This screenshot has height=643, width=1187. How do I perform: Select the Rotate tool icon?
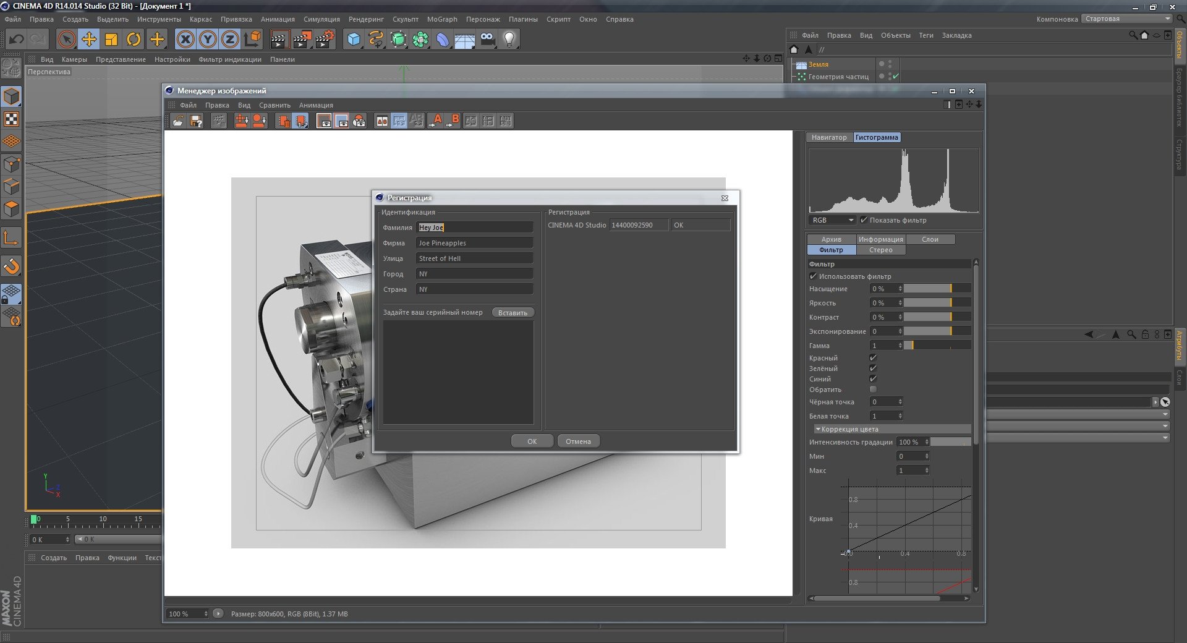point(134,40)
